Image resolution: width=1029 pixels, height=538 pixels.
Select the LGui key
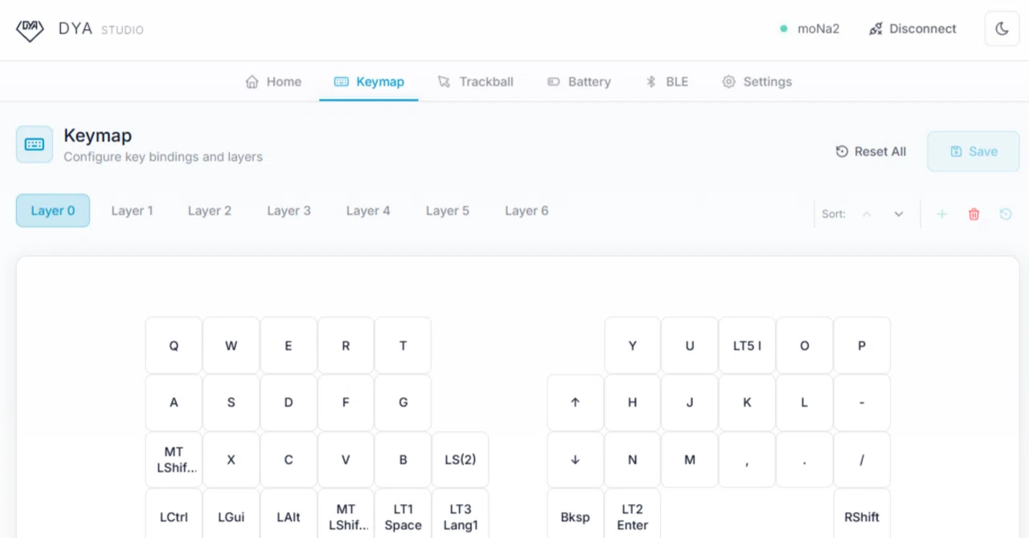coord(231,514)
